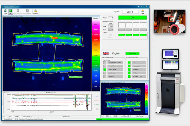190x126 pixels.
Task: Start the Measure toolbar tool
Action: click(36, 12)
